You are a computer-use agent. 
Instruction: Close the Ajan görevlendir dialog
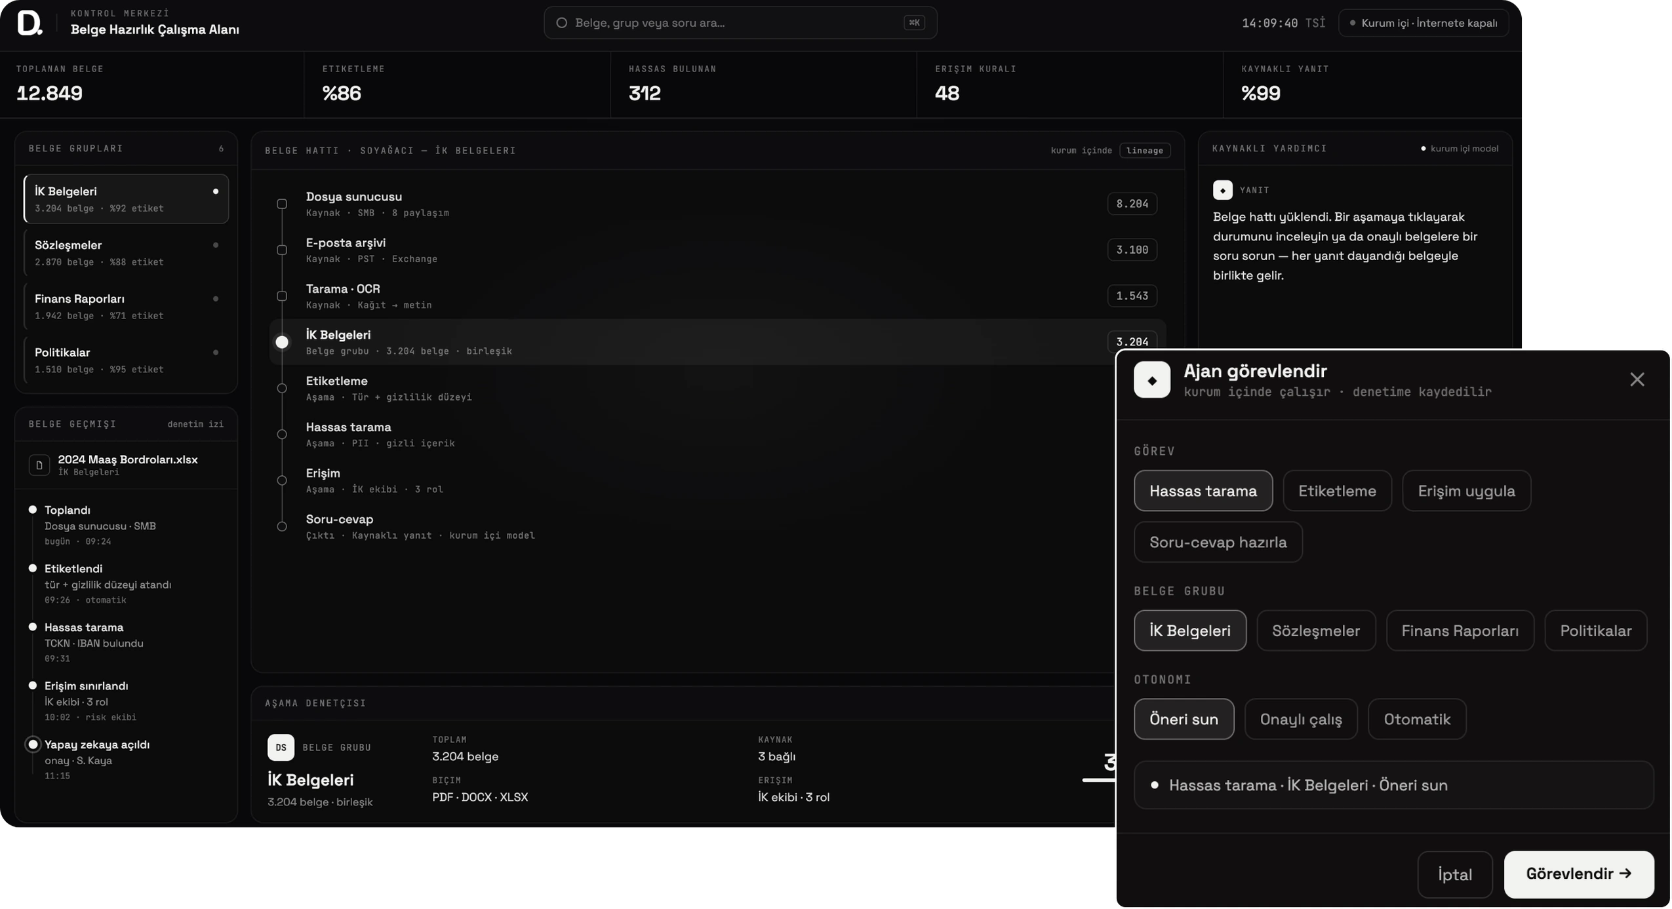pyautogui.click(x=1636, y=379)
